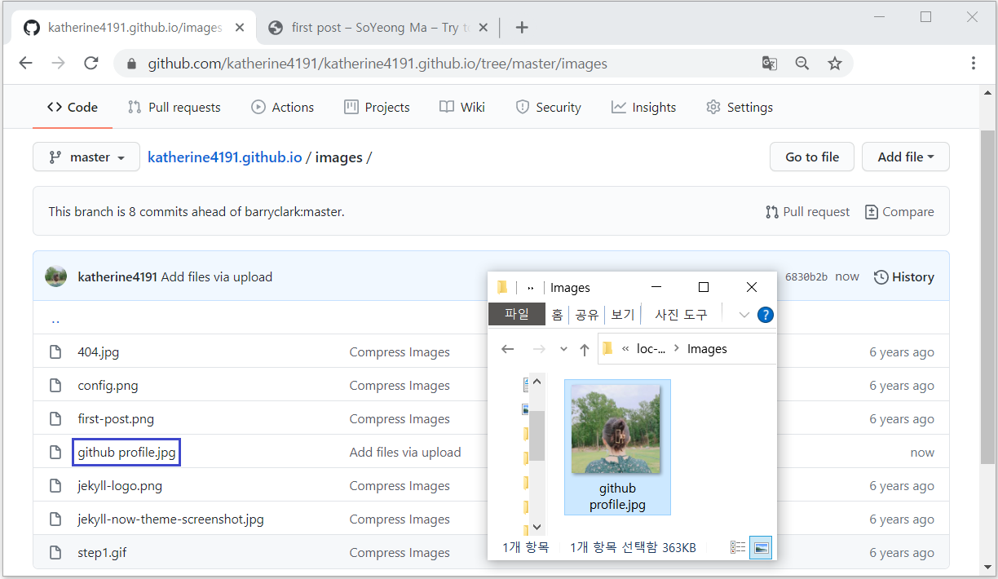Open the Add file dropdown
Image resolution: width=998 pixels, height=579 pixels.
click(x=905, y=157)
